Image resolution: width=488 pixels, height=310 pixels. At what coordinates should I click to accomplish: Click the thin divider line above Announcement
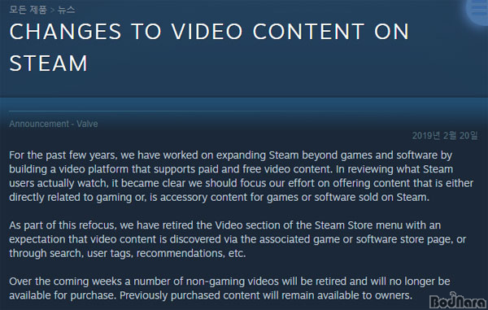coord(244,111)
